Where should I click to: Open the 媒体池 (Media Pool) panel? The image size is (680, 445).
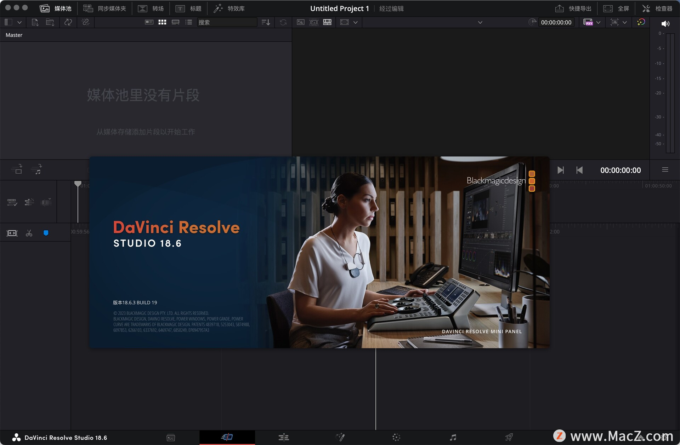click(56, 8)
